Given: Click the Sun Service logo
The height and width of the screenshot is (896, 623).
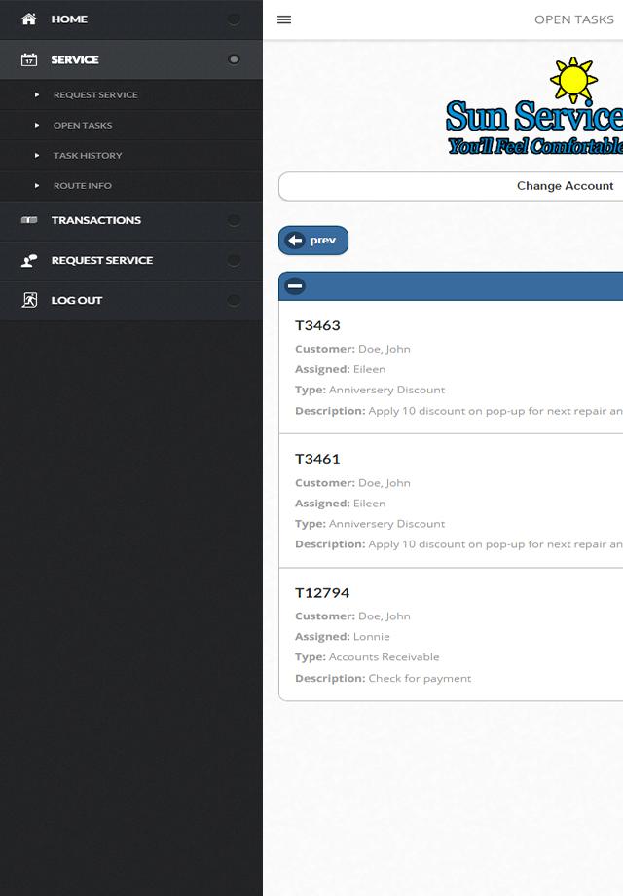Looking at the screenshot, I should coord(533,107).
